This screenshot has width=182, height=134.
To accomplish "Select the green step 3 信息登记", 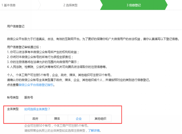I will [134, 5].
